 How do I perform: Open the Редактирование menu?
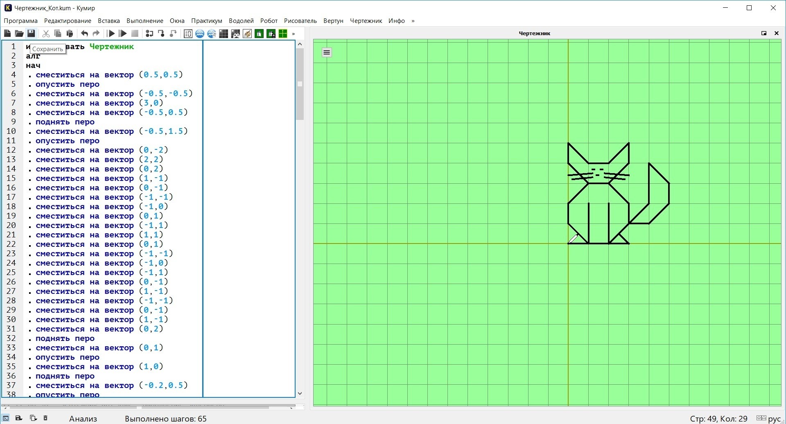click(68, 21)
